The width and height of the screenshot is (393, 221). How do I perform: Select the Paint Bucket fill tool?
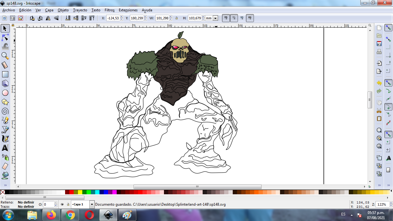tap(5, 176)
